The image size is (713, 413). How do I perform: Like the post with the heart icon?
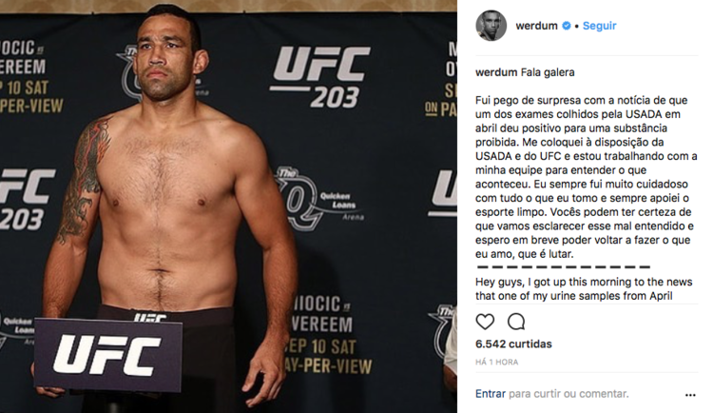click(485, 322)
